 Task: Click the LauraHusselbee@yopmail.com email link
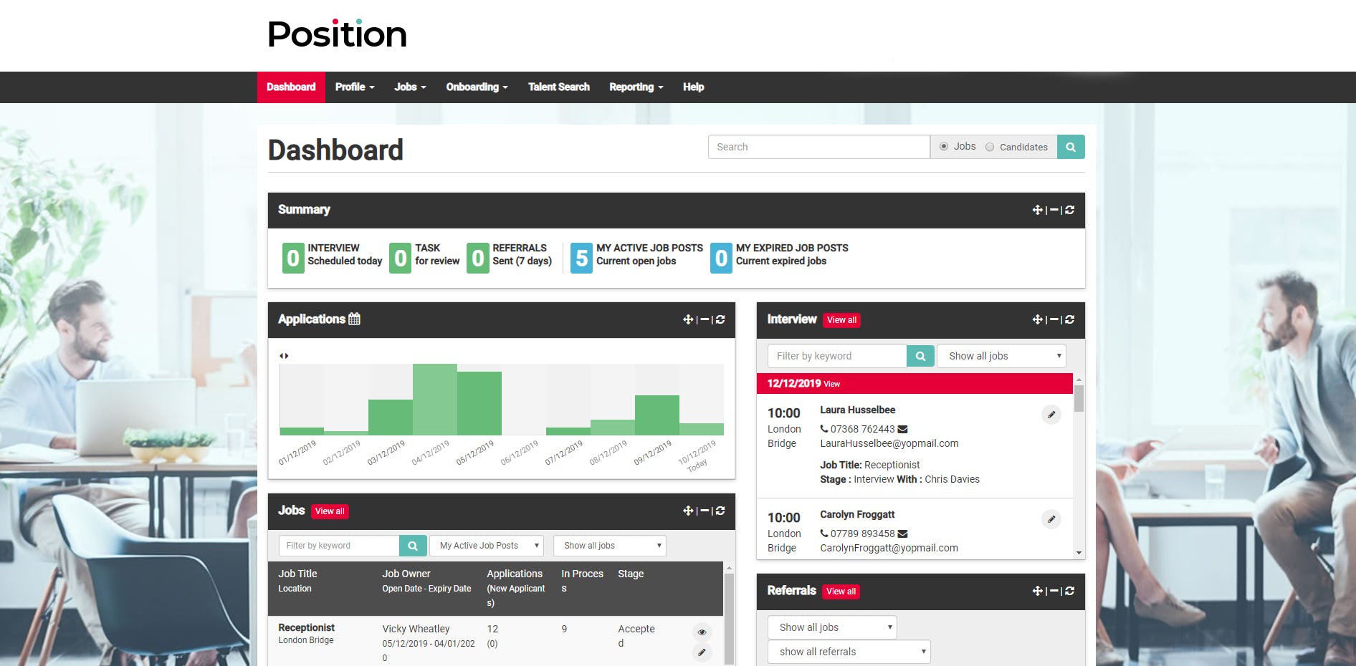889,443
